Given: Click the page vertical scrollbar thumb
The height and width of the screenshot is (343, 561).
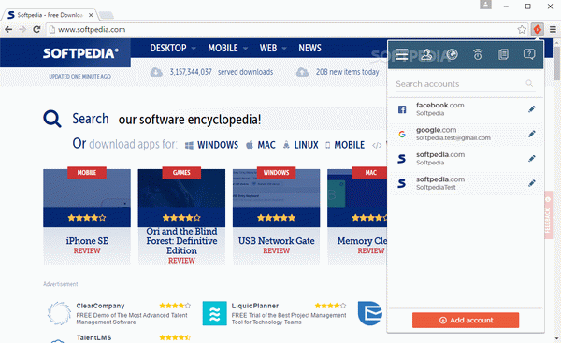Looking at the screenshot, I should click(x=556, y=64).
